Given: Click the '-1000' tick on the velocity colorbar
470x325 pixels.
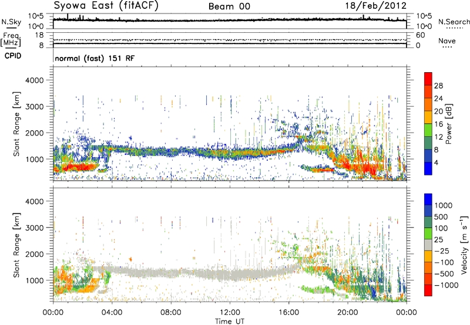Looking at the screenshot, I should [x=446, y=285].
